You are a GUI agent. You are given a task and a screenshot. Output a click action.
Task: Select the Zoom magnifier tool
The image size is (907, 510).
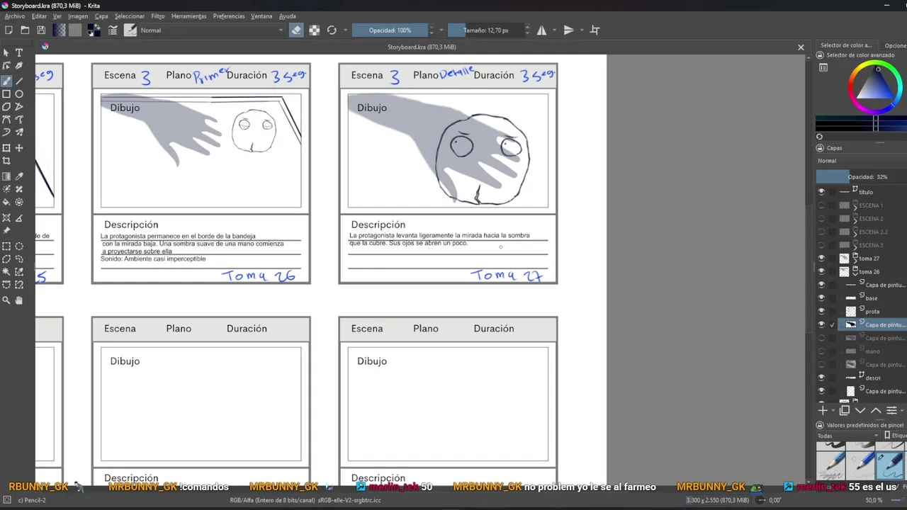[6, 300]
